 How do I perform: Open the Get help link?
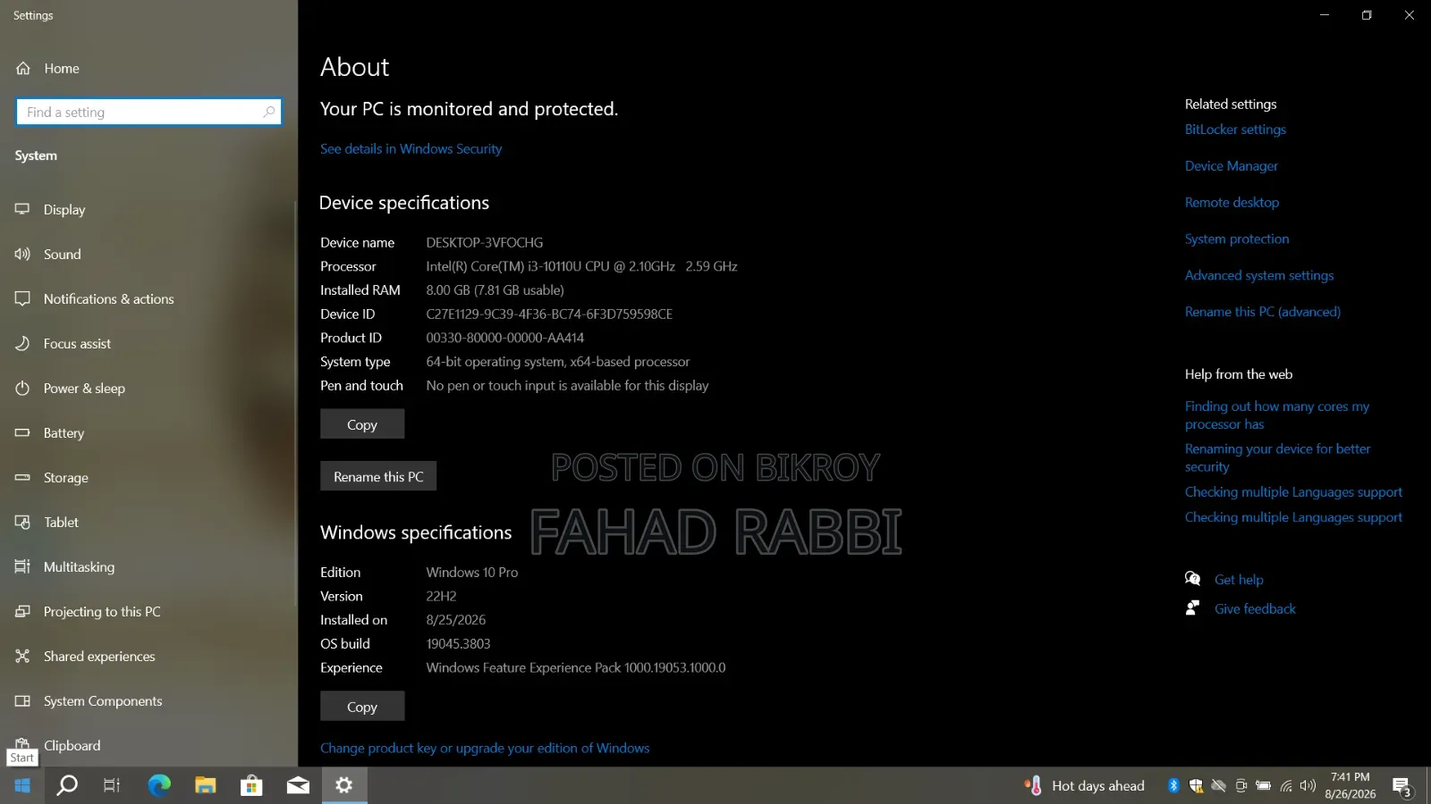point(1239,580)
